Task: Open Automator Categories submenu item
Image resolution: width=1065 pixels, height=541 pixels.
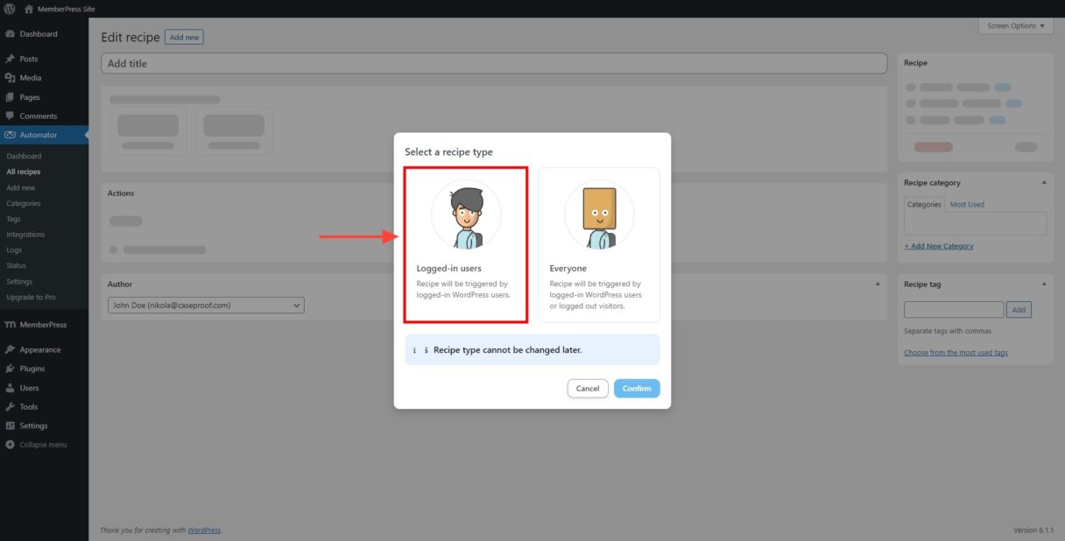Action: (x=24, y=203)
